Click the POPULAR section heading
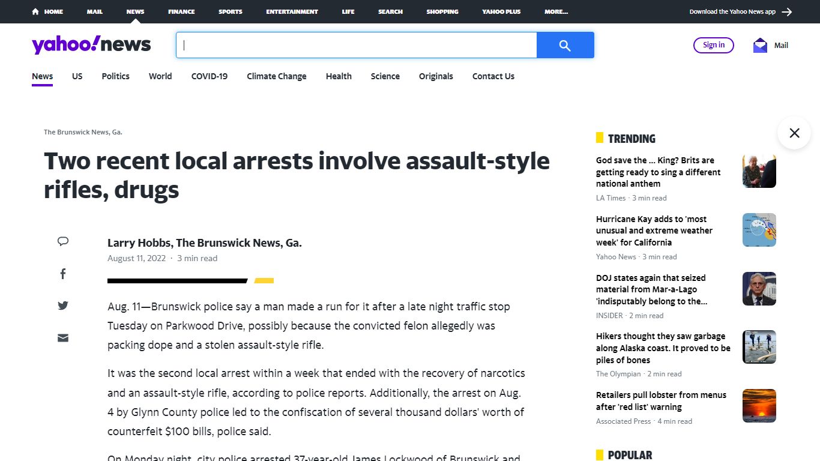 point(630,455)
